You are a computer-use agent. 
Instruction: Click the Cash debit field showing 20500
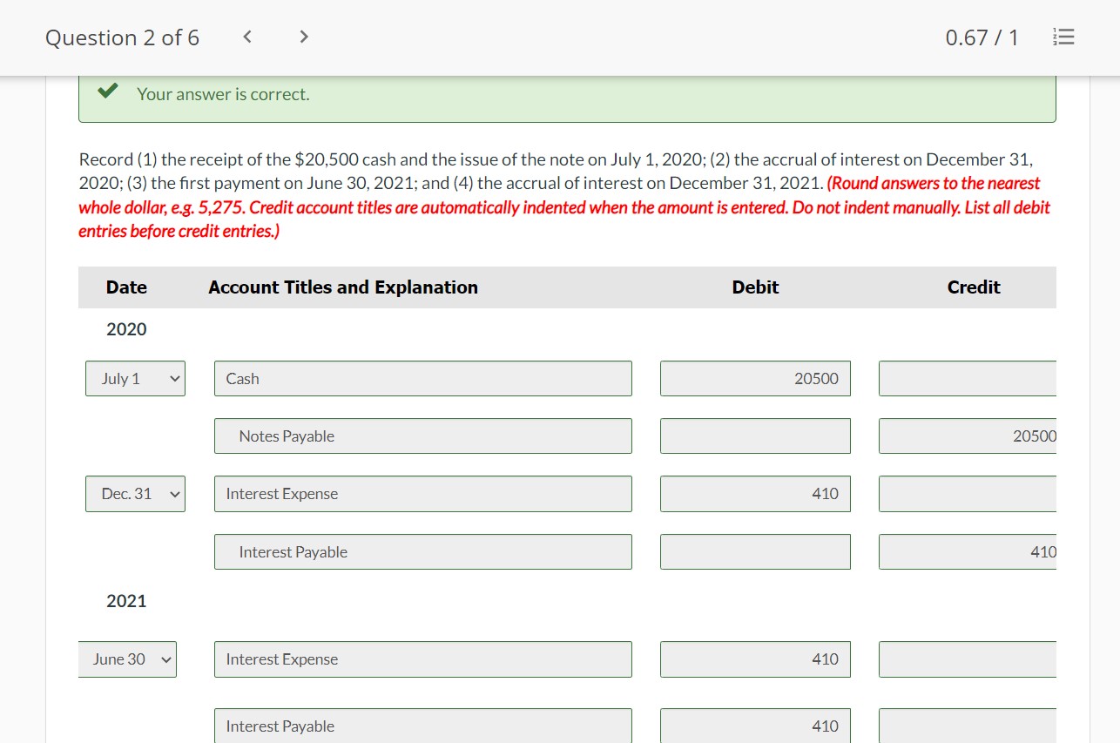click(755, 379)
